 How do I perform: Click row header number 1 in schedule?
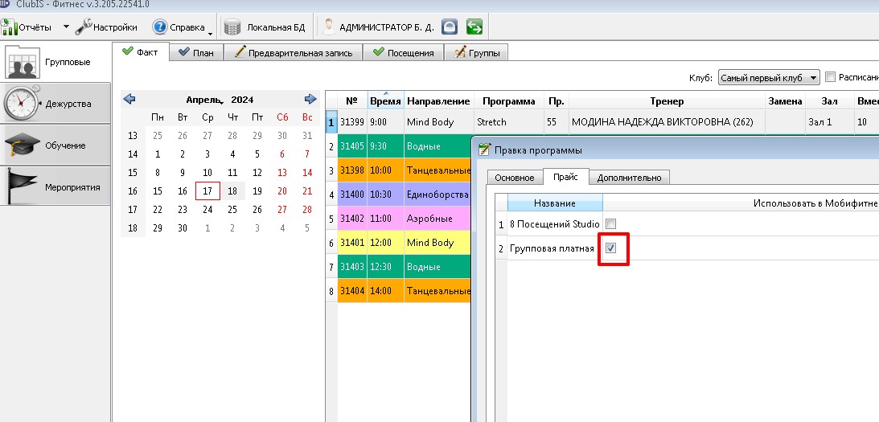coord(331,122)
